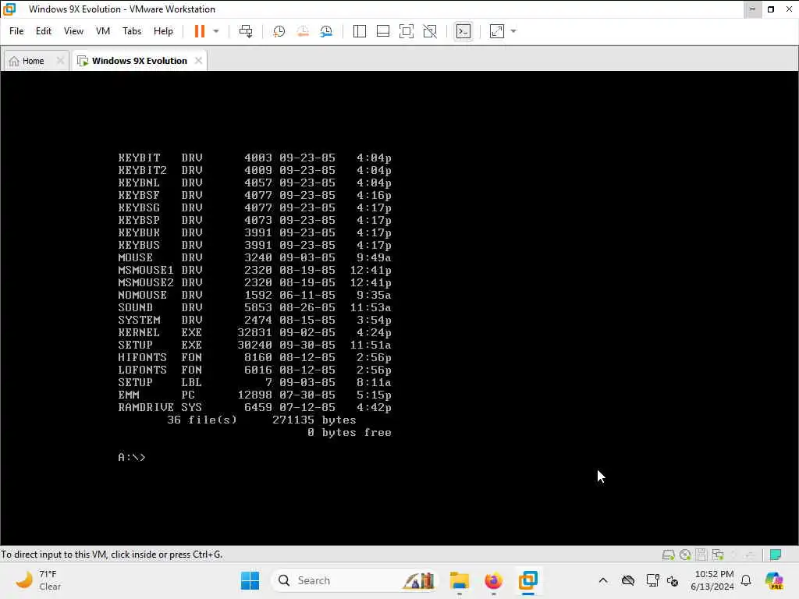799x599 pixels.
Task: Toggle the thumbnail bar view
Action: click(382, 31)
